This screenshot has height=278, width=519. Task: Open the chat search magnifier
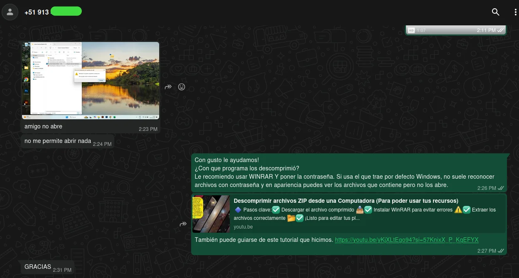click(x=495, y=12)
